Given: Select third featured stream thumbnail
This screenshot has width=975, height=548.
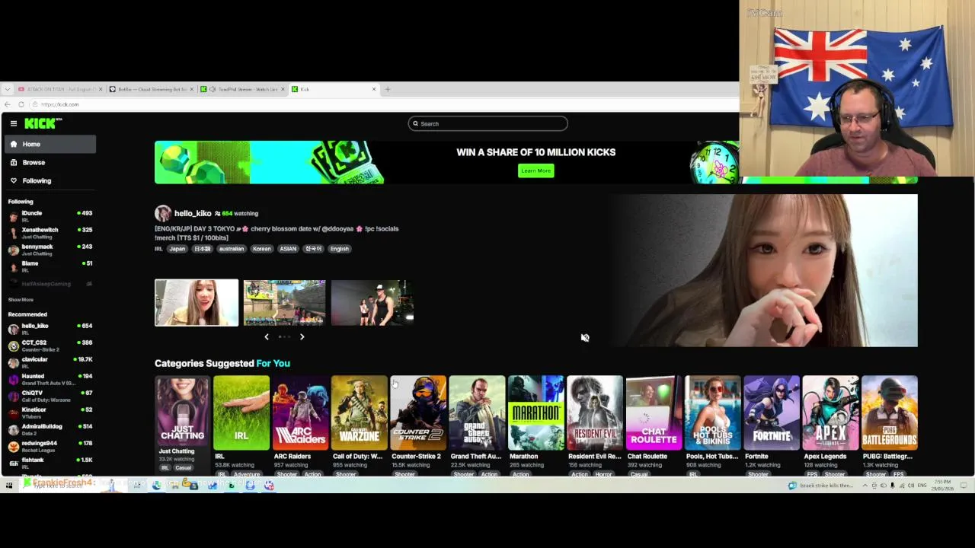Looking at the screenshot, I should point(372,303).
